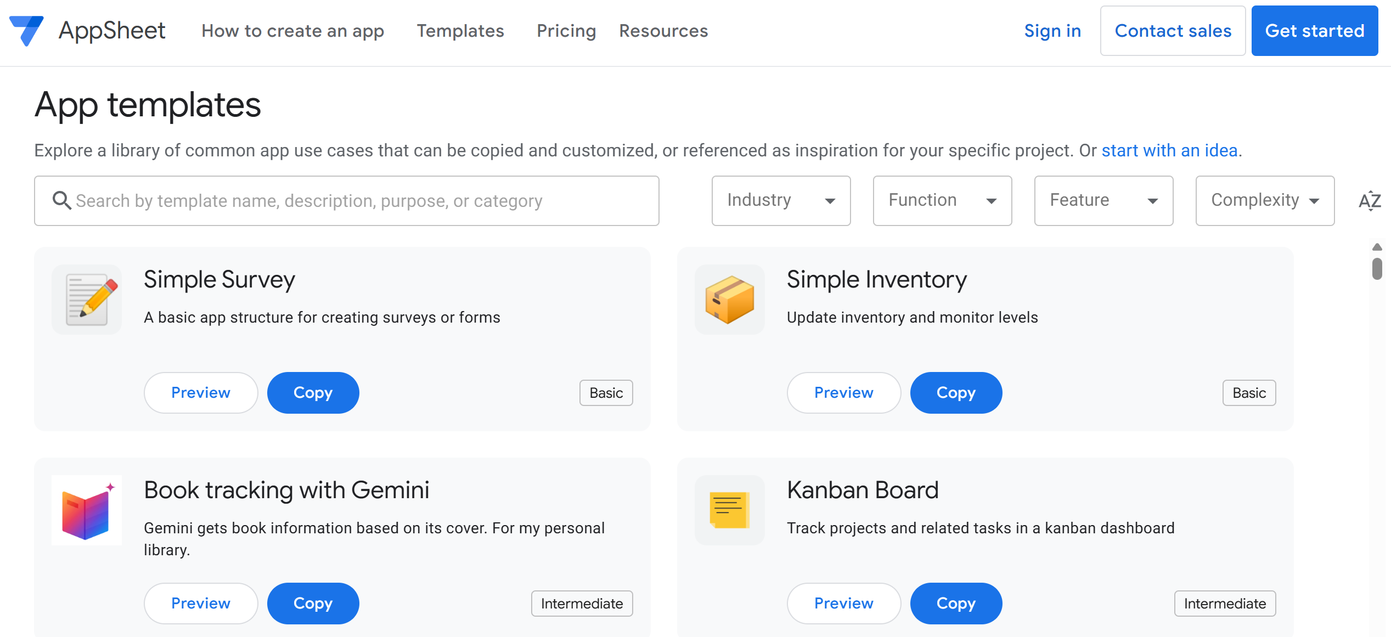Click the Book tracking with Gemini title

[x=286, y=490]
